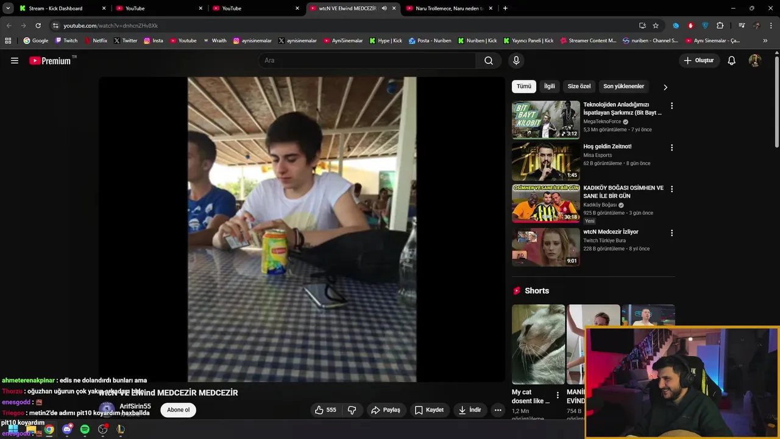Click the İndir download button
780x439 pixels.
point(470,410)
